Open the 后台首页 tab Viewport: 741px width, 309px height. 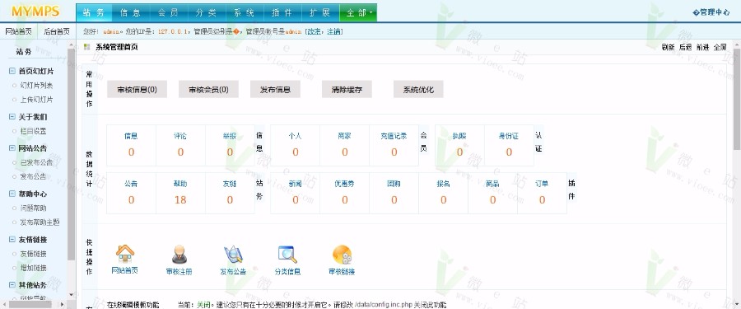[x=57, y=31]
